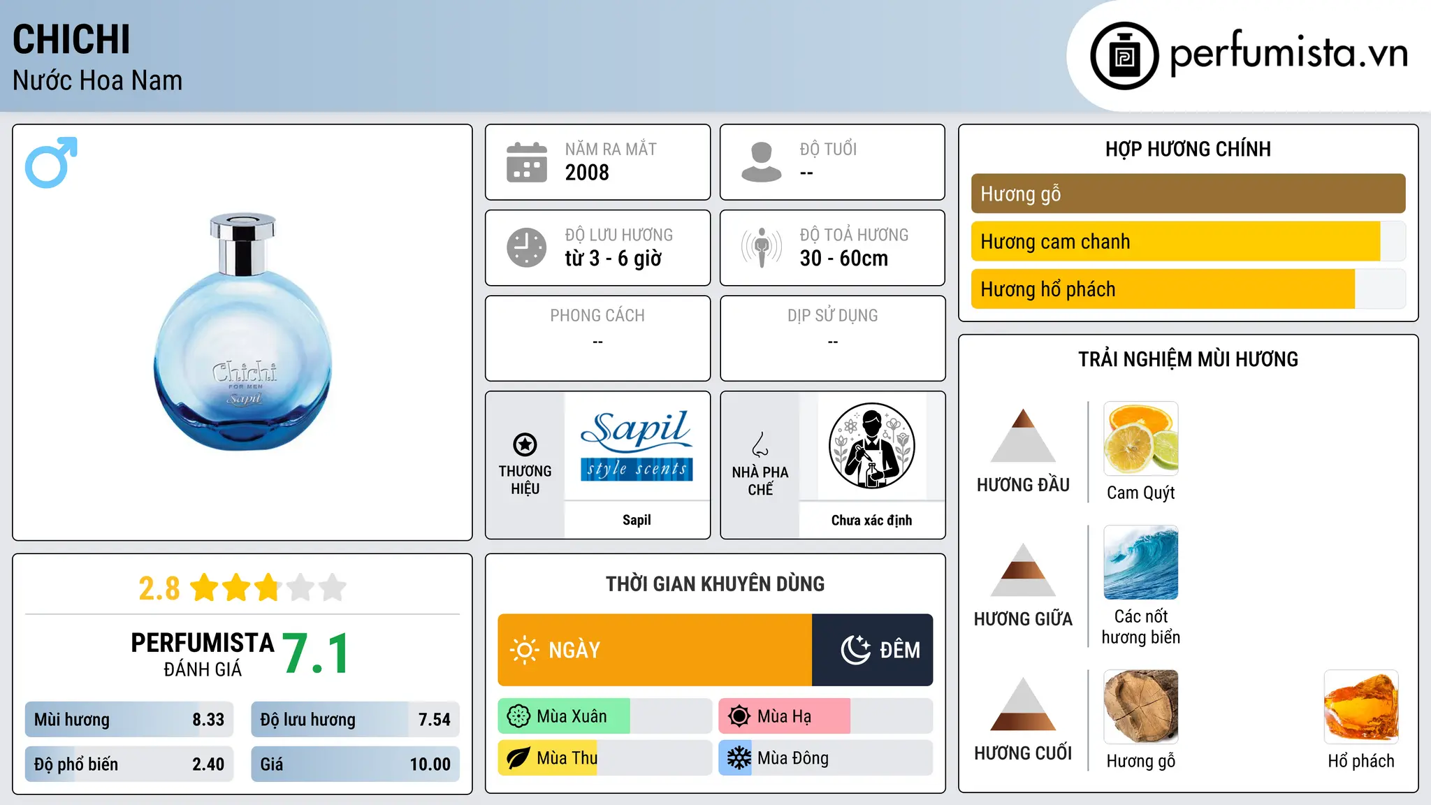Click the leaf icon for Mùa Thu
The image size is (1431, 805).
pos(518,758)
